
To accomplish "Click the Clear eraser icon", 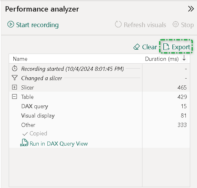I will [x=137, y=47].
